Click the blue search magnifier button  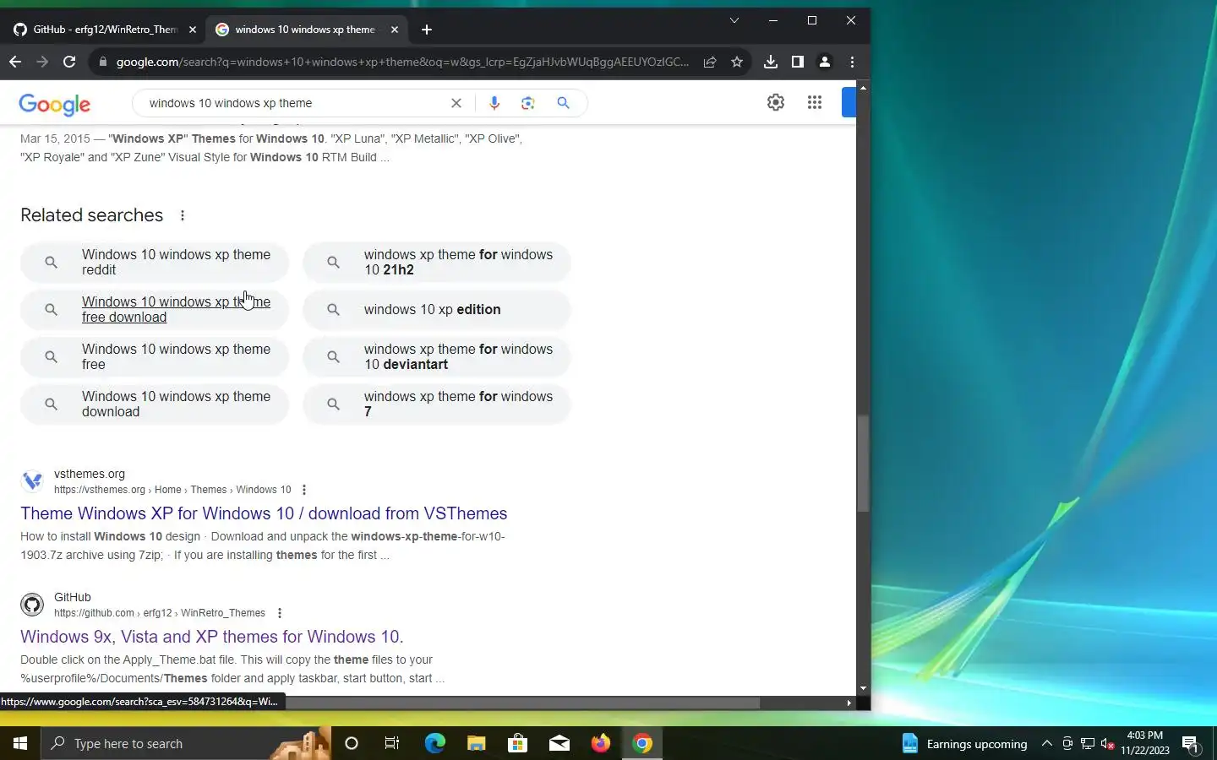(564, 103)
